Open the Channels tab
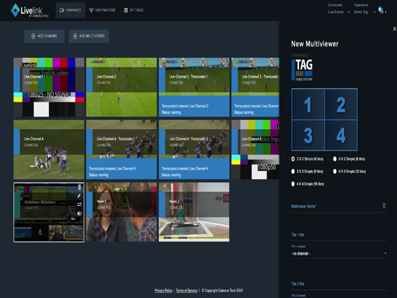The width and height of the screenshot is (397, 298). pos(70,10)
